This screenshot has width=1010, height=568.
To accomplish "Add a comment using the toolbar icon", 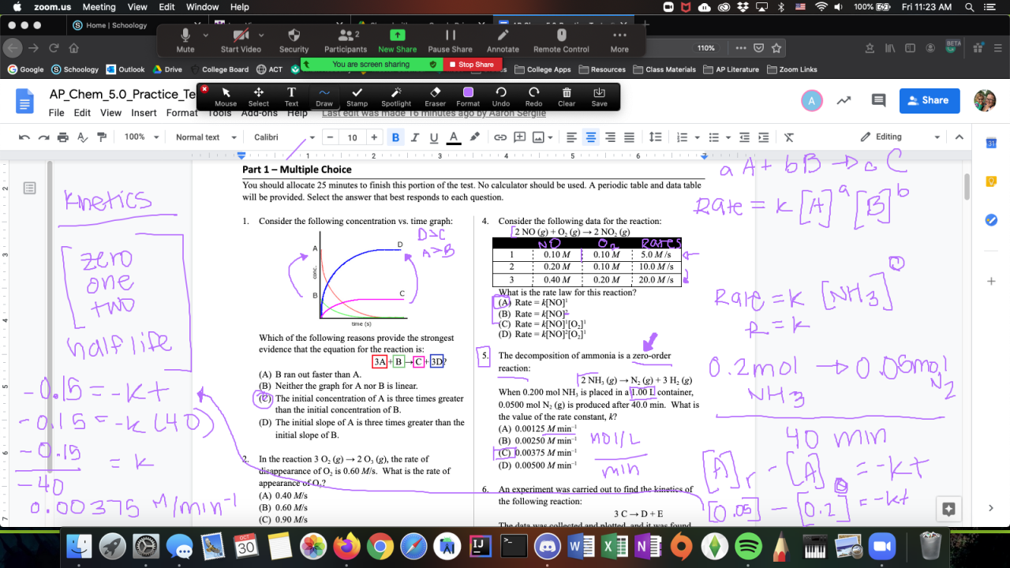I will (x=520, y=137).
